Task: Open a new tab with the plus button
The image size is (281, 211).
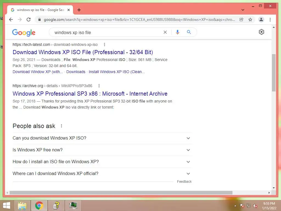Action: coord(79,10)
